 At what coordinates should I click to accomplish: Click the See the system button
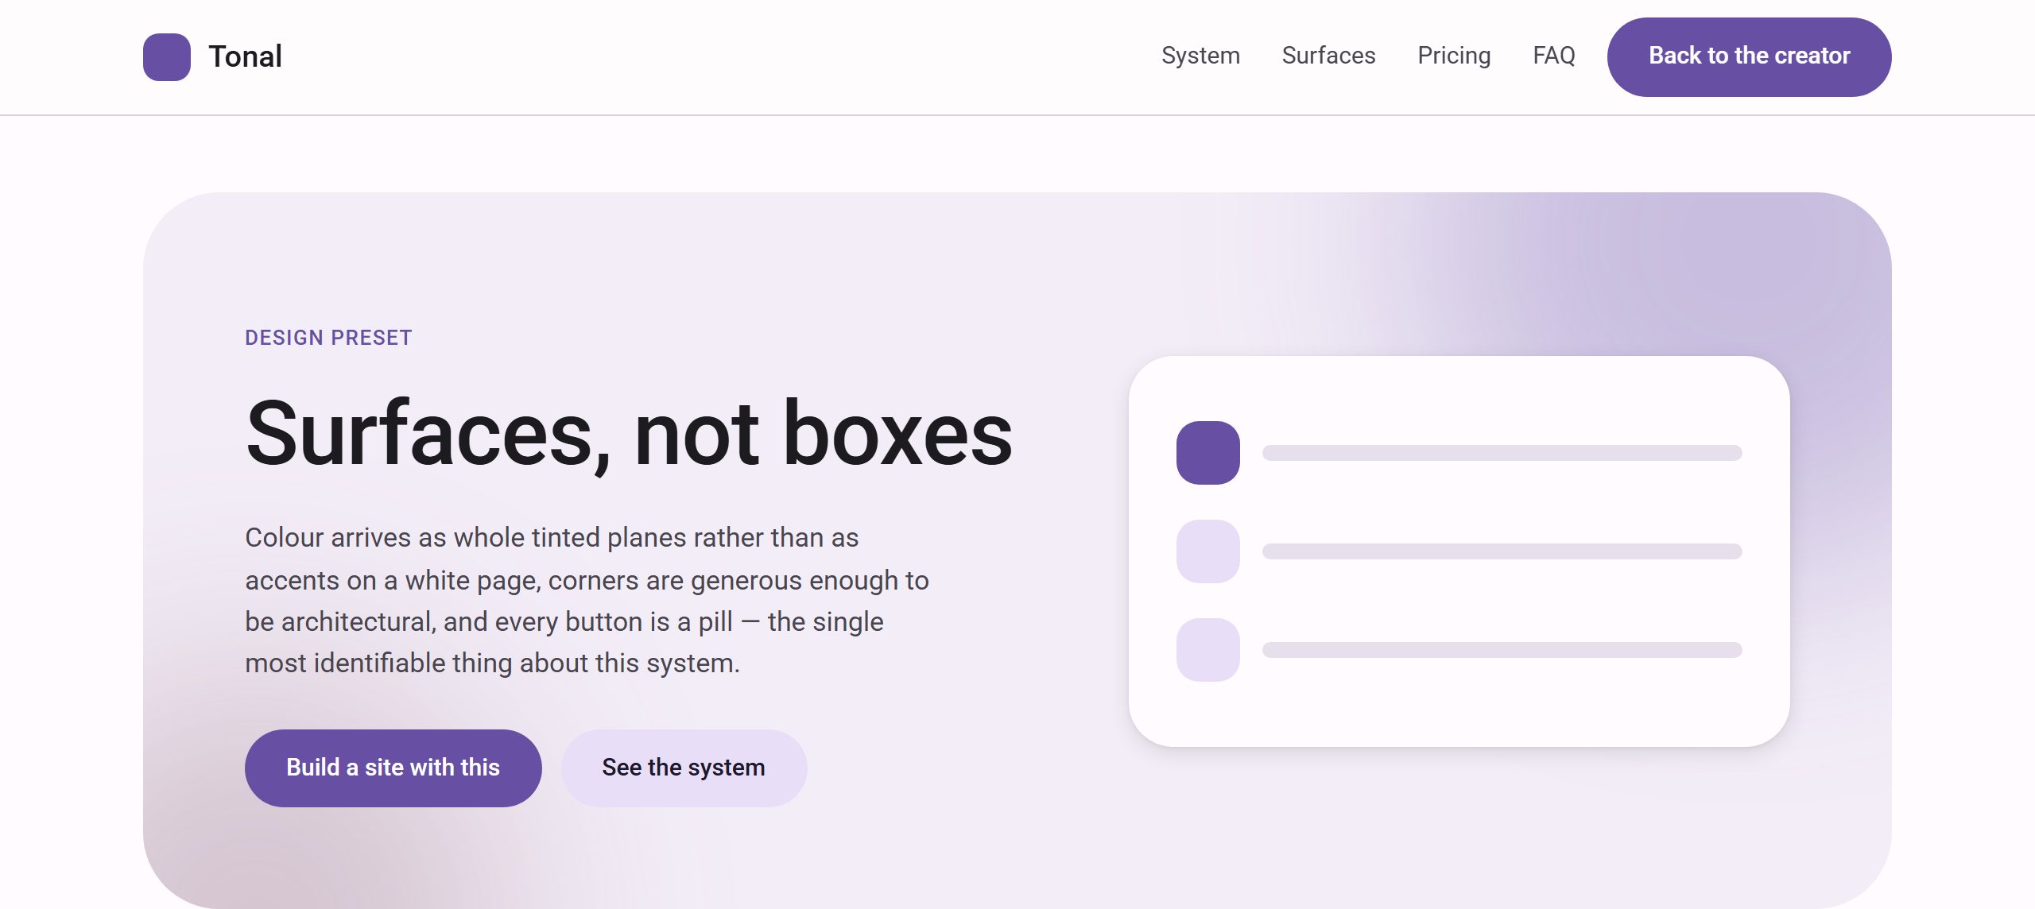tap(684, 768)
